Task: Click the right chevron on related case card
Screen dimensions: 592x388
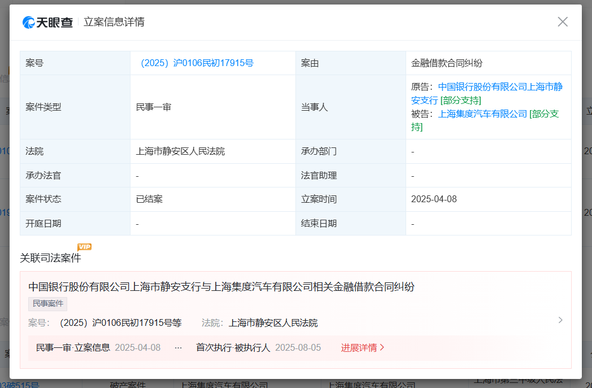Action: 560,320
